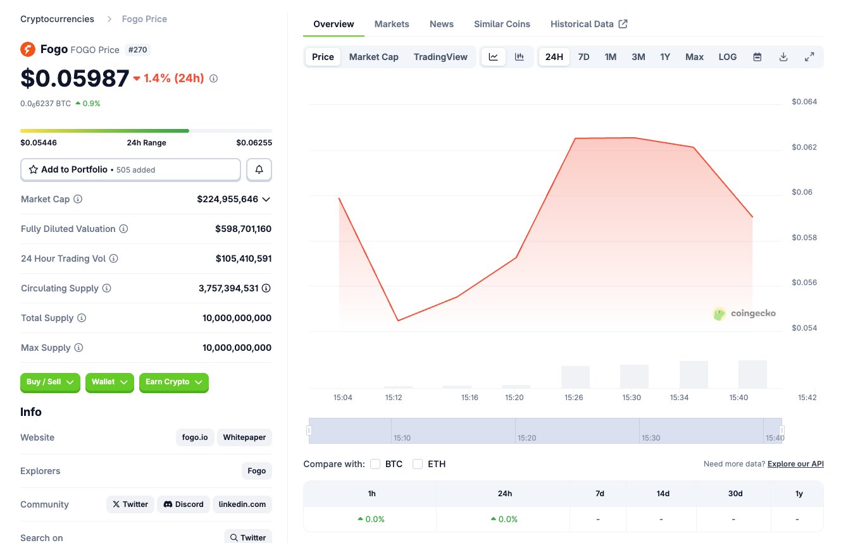Image resolution: width=841 pixels, height=543 pixels.
Task: Select the 7D time range
Action: pyautogui.click(x=583, y=57)
